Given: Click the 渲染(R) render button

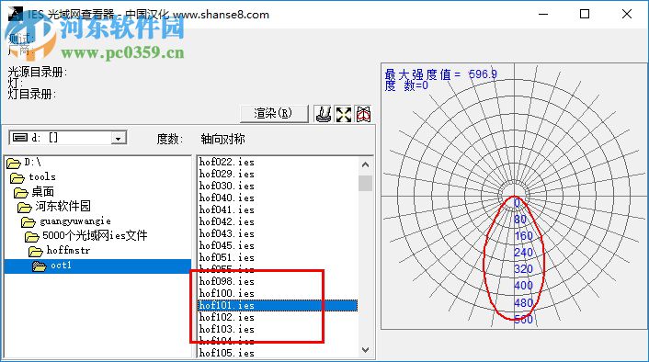Looking at the screenshot, I should (x=274, y=113).
